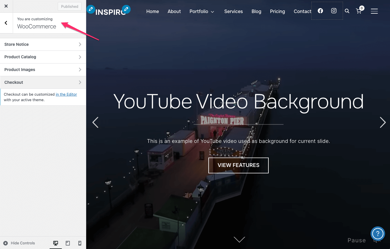Screen dimensions: 390x249
Task: Open the blue help question mark button
Action: pyautogui.click(x=378, y=233)
